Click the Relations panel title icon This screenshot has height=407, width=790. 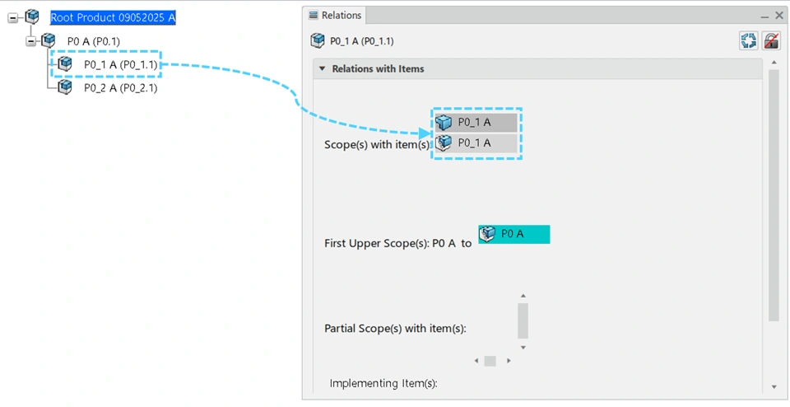click(x=314, y=15)
